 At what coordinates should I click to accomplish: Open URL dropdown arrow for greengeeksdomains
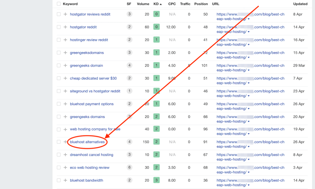pyautogui.click(x=249, y=57)
